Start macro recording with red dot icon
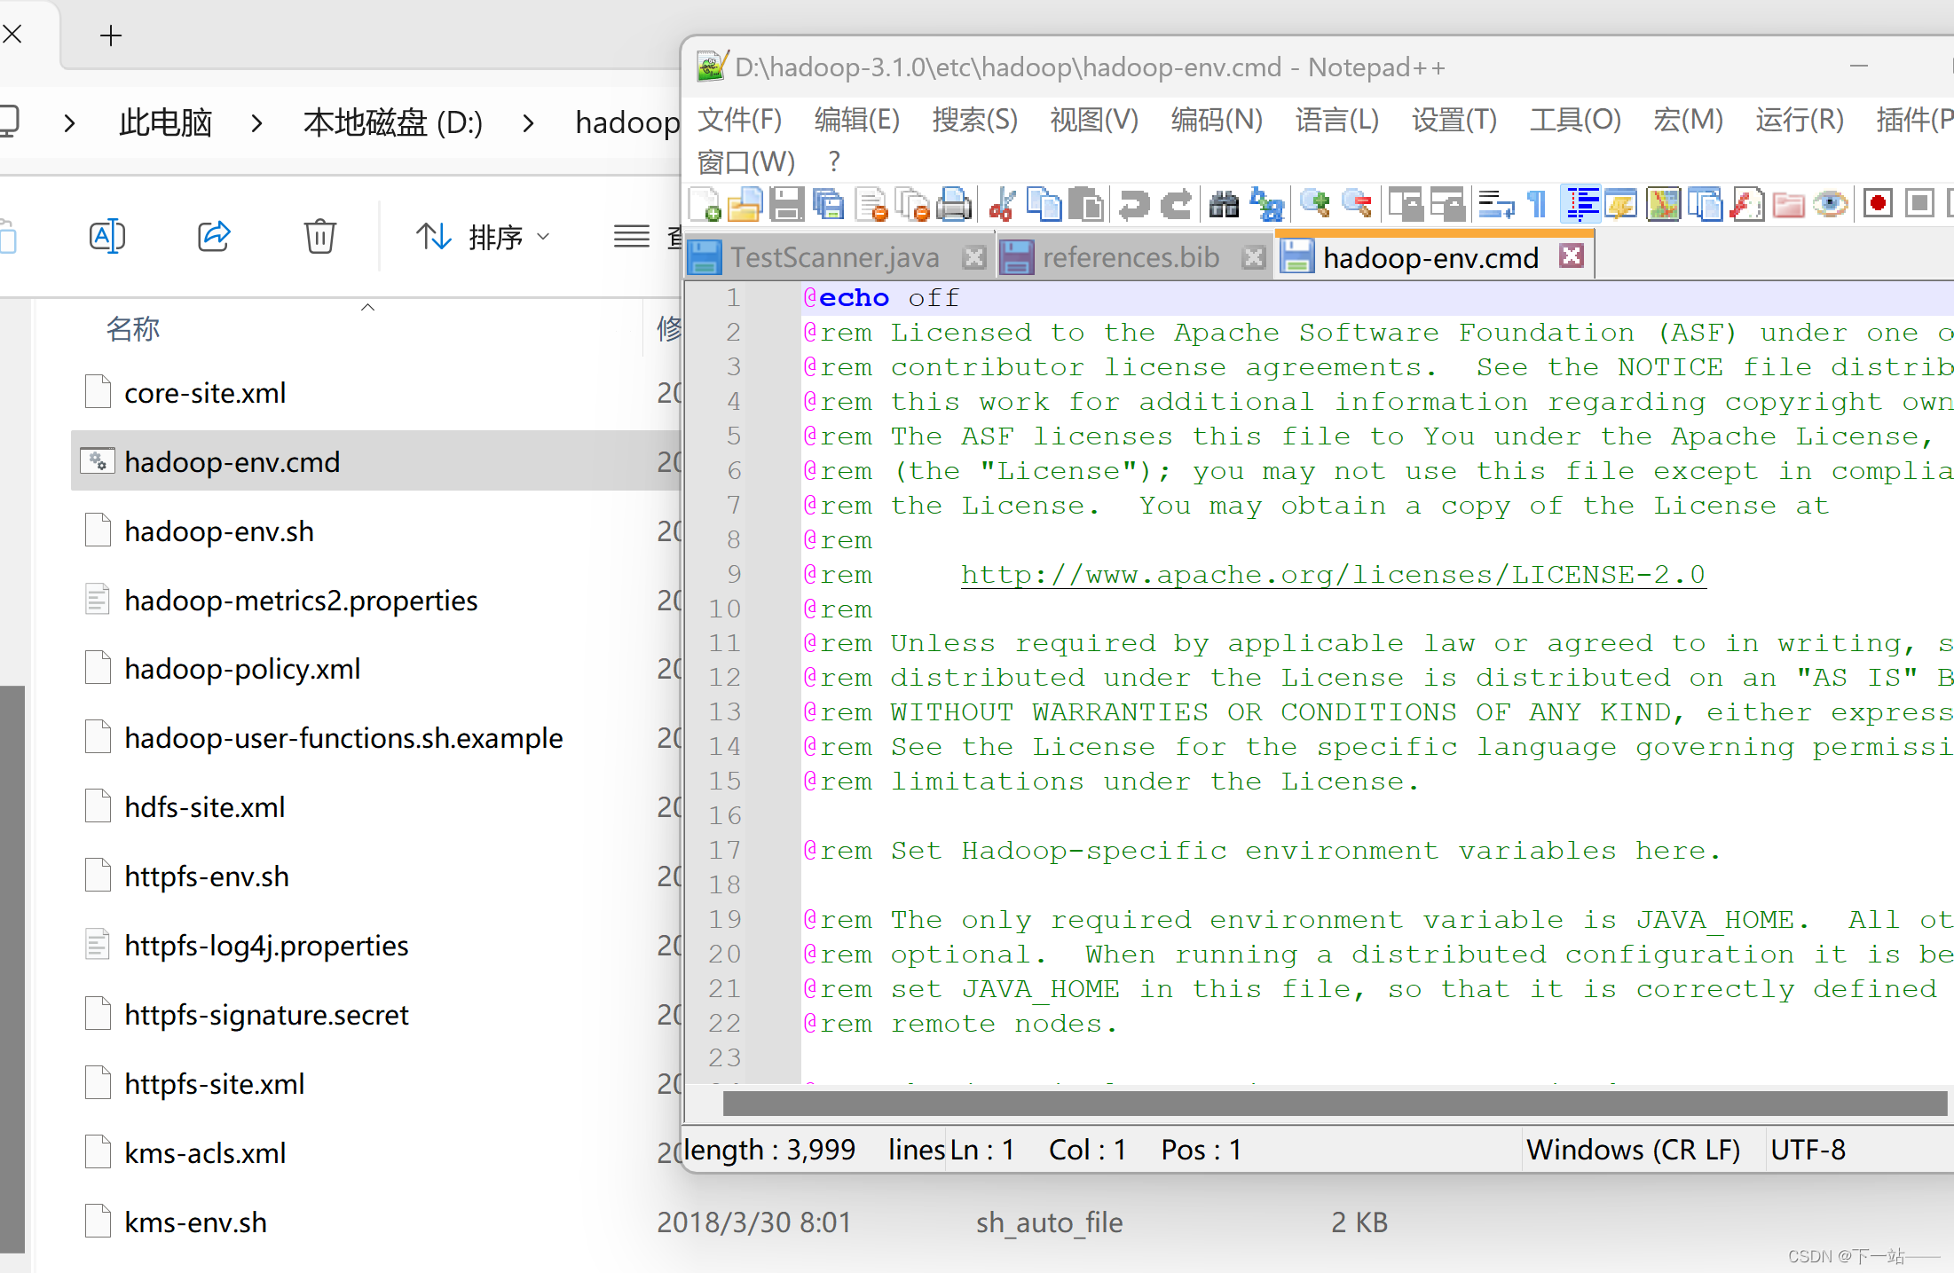 click(1877, 204)
